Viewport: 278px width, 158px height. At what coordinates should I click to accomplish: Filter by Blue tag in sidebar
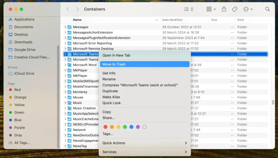click(15, 120)
